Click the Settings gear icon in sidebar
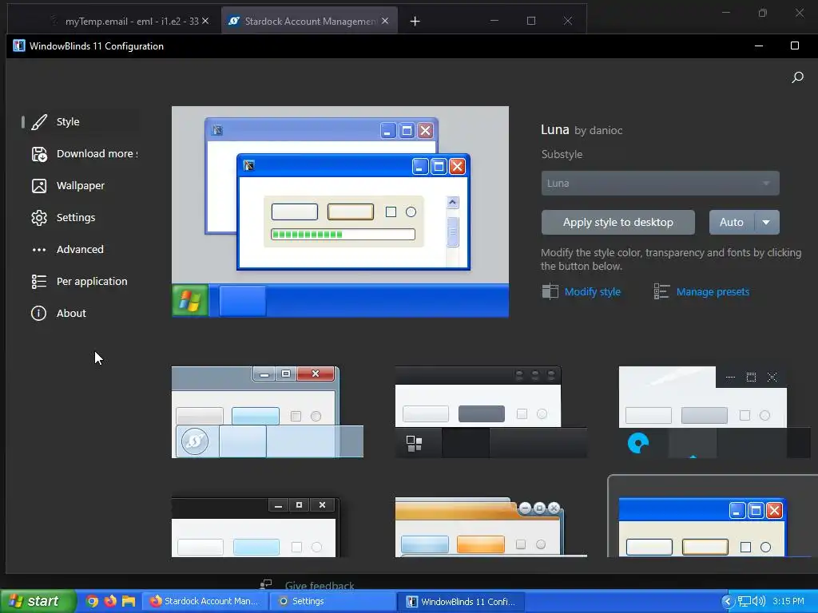Image resolution: width=818 pixels, height=613 pixels. [39, 217]
